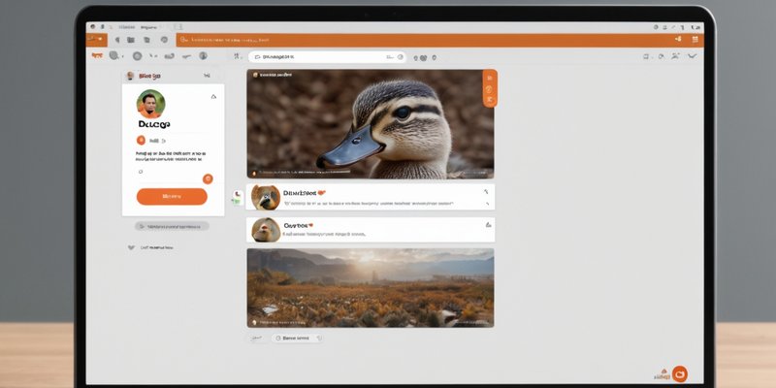The width and height of the screenshot is (776, 388).
Task: Click inside the long orange address bar
Action: tap(439, 40)
